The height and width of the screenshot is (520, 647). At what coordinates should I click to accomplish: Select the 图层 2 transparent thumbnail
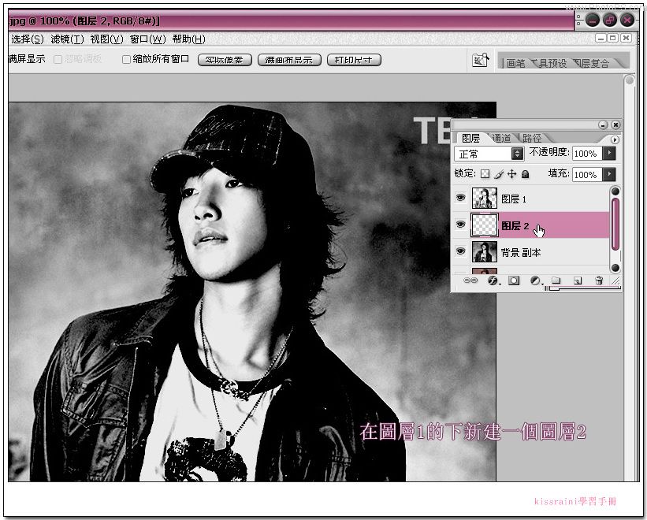pyautogui.click(x=485, y=225)
